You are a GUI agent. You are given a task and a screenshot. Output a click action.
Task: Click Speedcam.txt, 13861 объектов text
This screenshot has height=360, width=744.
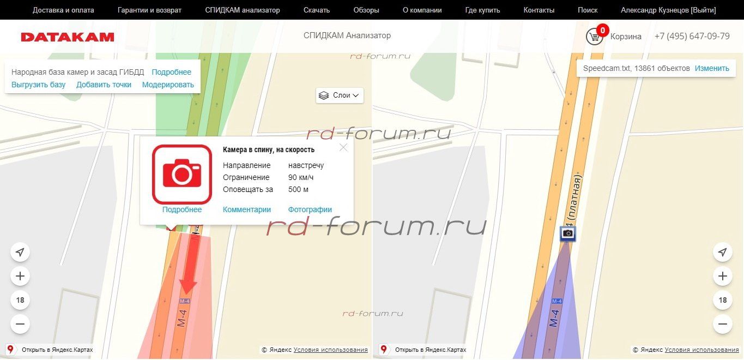pos(637,68)
